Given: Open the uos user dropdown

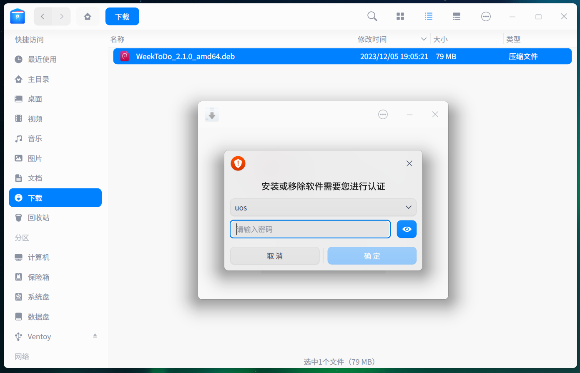Looking at the screenshot, I should (x=323, y=208).
